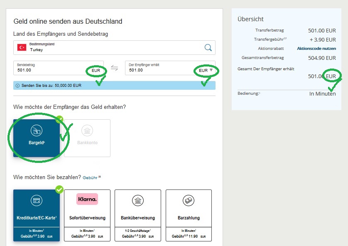Click the Turkey flag icon
This screenshot has height=246, width=348.
point(22,47)
